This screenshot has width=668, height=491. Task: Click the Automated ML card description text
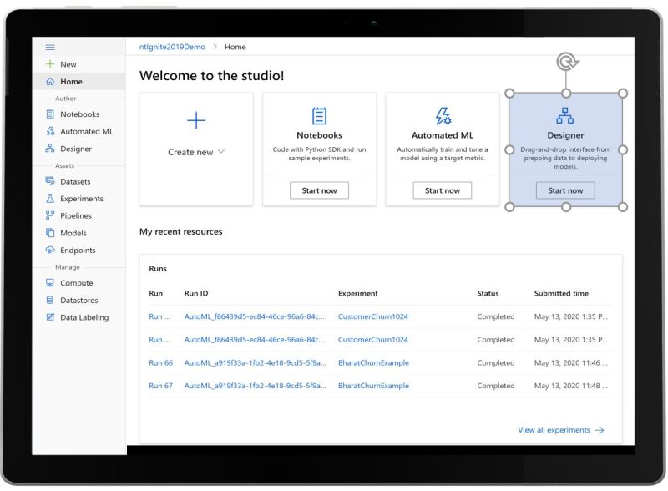443,154
